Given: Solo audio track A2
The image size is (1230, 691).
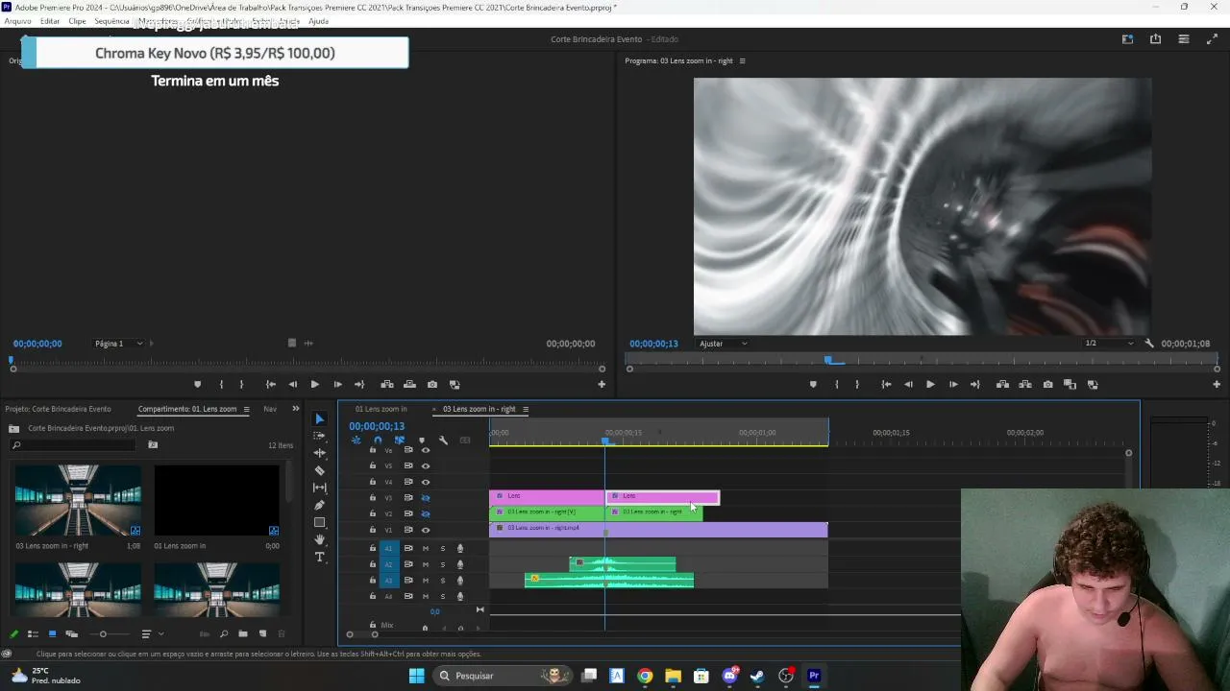Looking at the screenshot, I should (x=443, y=564).
